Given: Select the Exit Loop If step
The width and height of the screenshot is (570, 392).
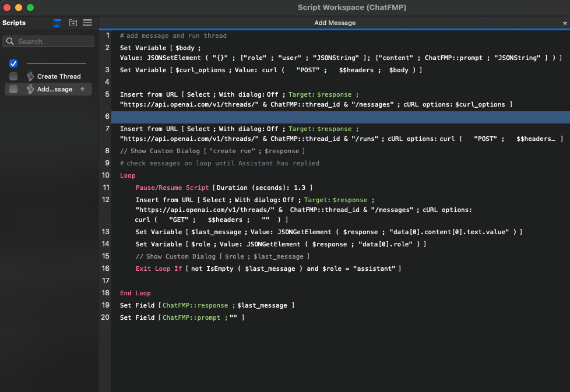Looking at the screenshot, I should click(159, 269).
